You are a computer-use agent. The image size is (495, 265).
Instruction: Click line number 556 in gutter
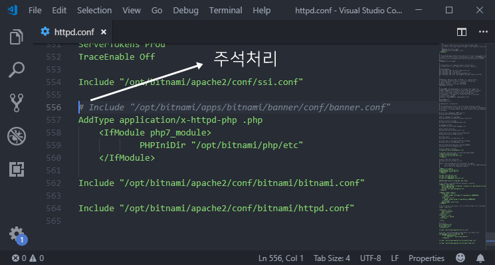click(54, 108)
